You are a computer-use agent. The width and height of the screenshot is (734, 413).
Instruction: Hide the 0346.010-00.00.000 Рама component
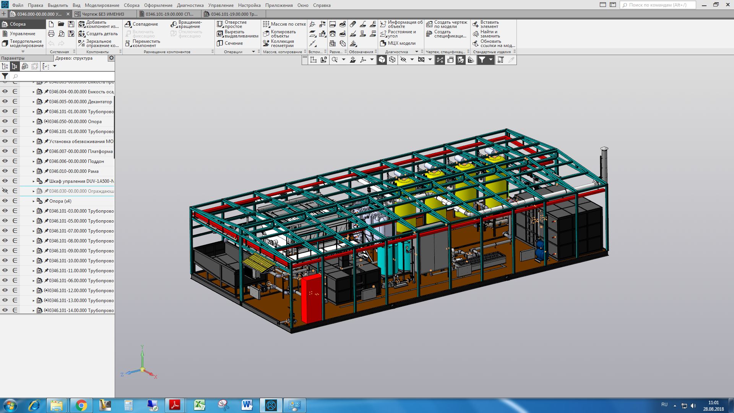[x=5, y=171]
